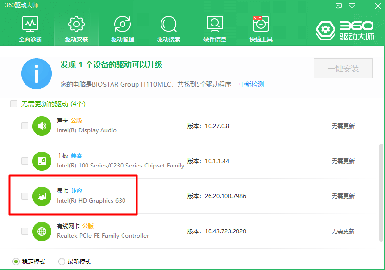Open the 全面诊断 full diagnosis icon
The image size is (385, 270).
30,25
